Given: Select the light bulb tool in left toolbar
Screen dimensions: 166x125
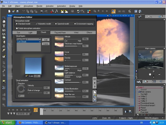Looking at the screenshot, I should (4, 81).
